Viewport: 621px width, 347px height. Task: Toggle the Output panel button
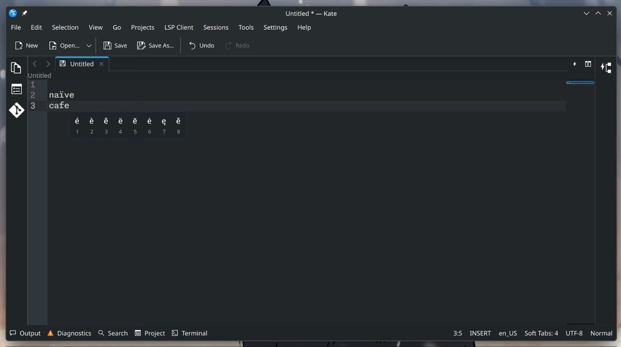pyautogui.click(x=25, y=333)
